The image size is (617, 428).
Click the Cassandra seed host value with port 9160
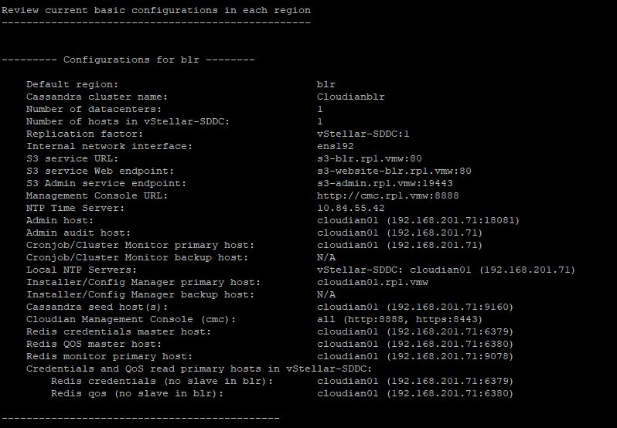click(415, 307)
